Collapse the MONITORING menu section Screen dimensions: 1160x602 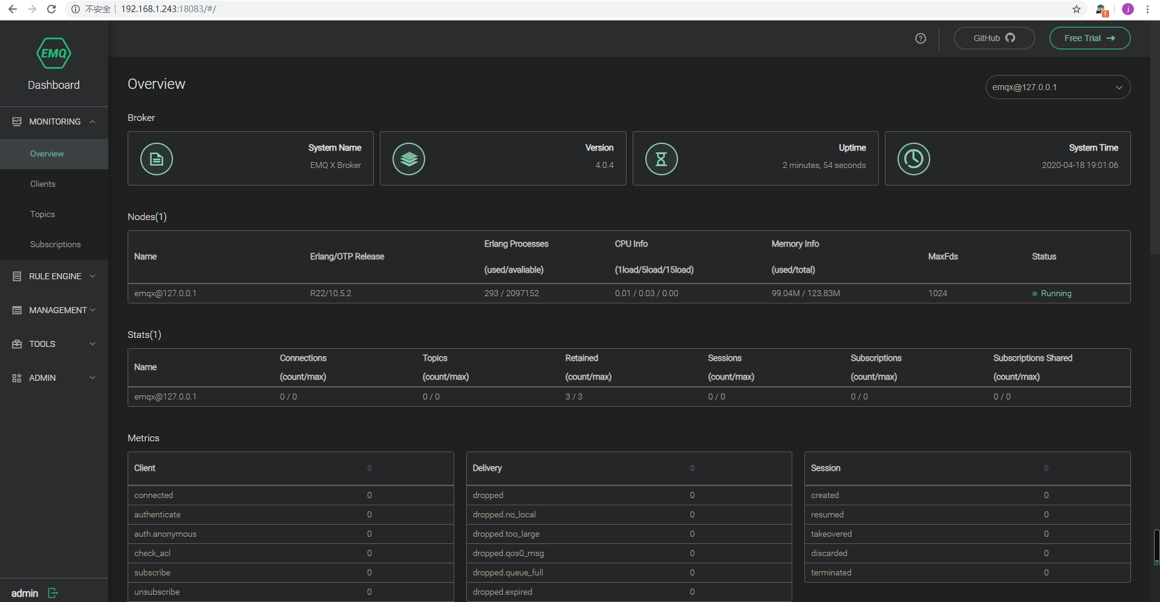click(x=54, y=121)
